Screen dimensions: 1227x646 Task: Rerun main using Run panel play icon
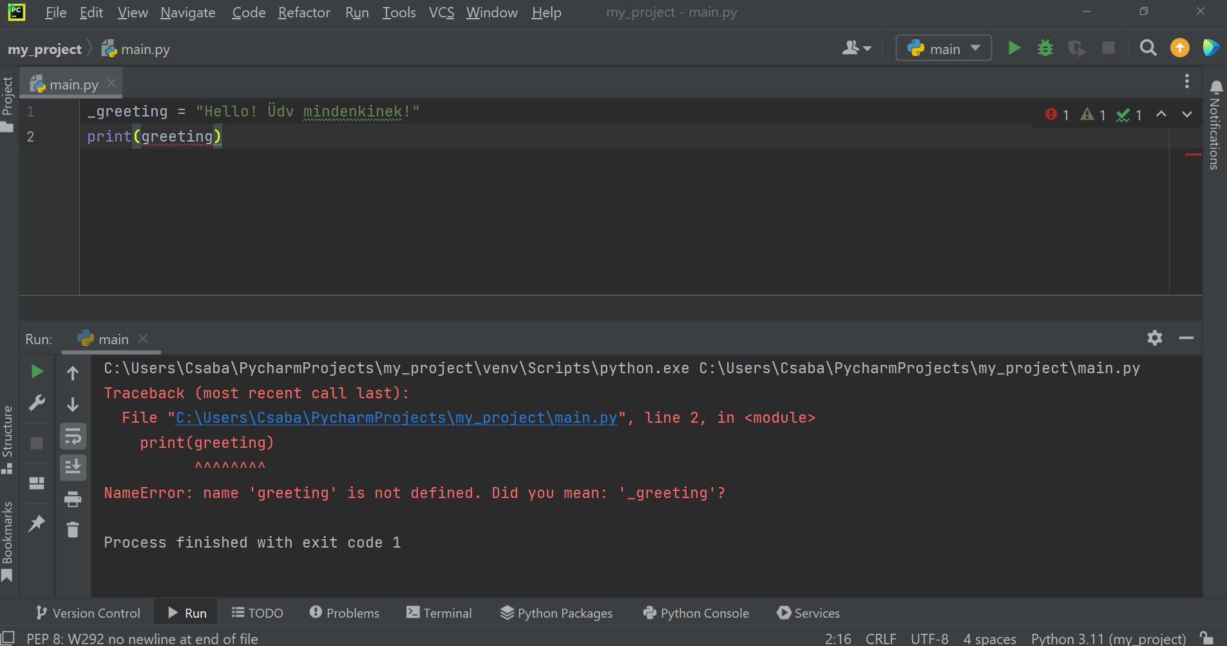(37, 372)
